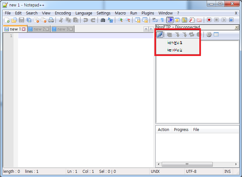This screenshot has width=242, height=177.
Task: Show the Function List panel icon
Action: (x=192, y=20)
